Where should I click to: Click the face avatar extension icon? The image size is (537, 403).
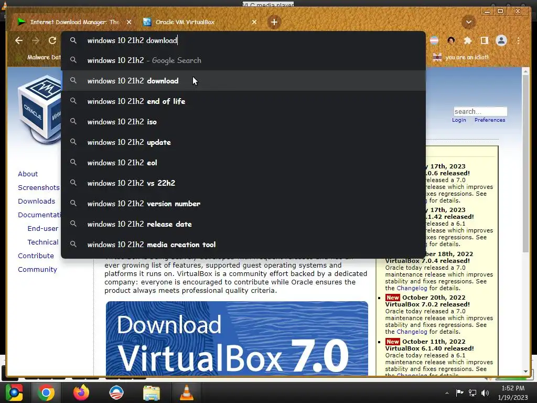tap(451, 40)
